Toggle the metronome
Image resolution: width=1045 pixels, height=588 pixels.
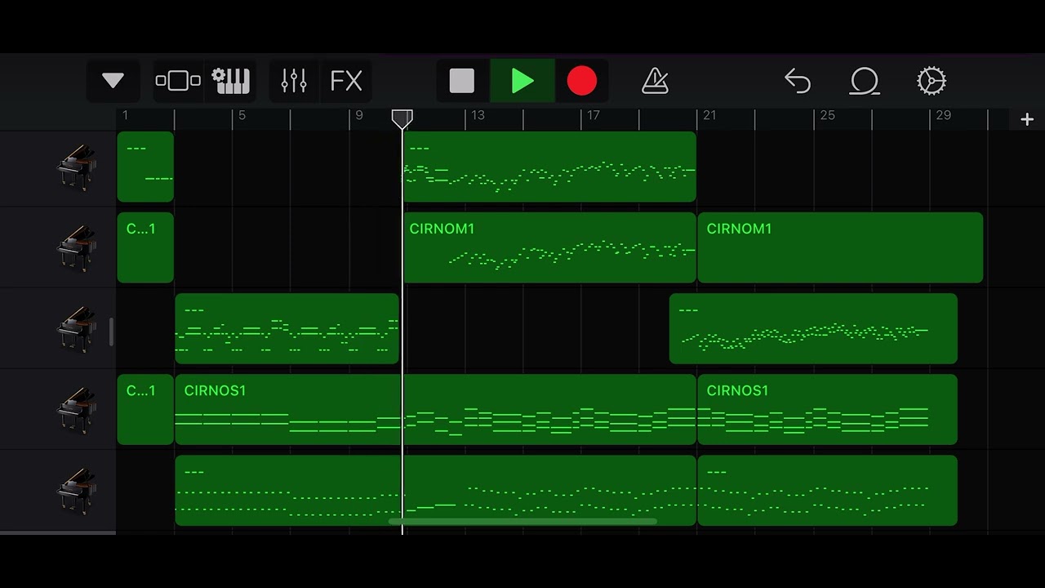(655, 81)
